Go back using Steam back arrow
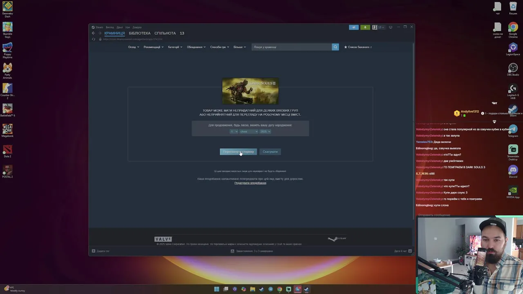523x294 pixels. pos(94,33)
